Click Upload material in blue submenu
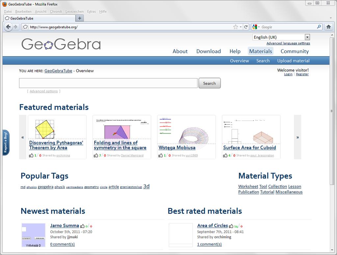337x255 pixels. point(293,61)
